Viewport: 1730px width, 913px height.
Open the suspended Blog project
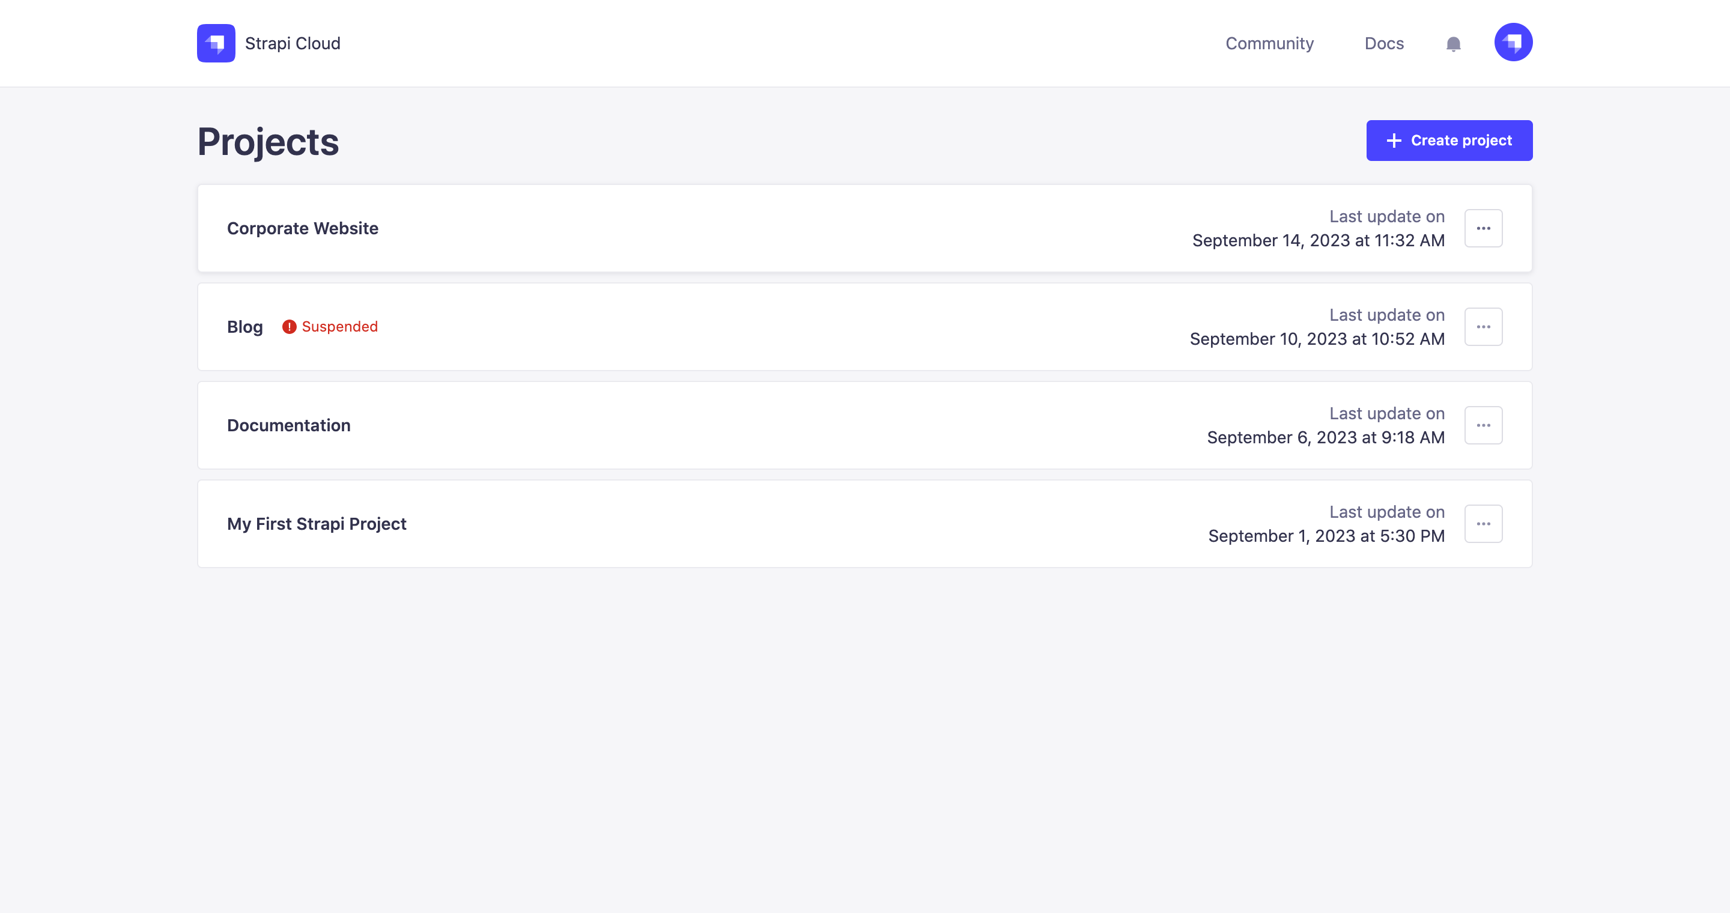click(244, 326)
